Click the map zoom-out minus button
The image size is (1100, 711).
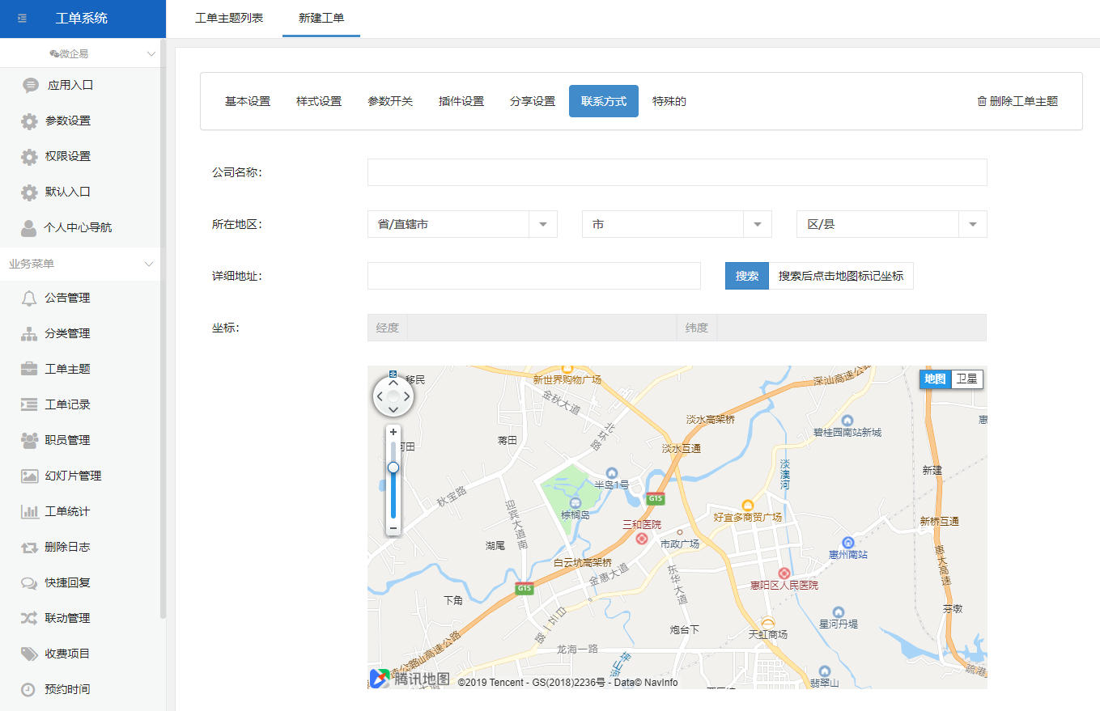(x=393, y=528)
